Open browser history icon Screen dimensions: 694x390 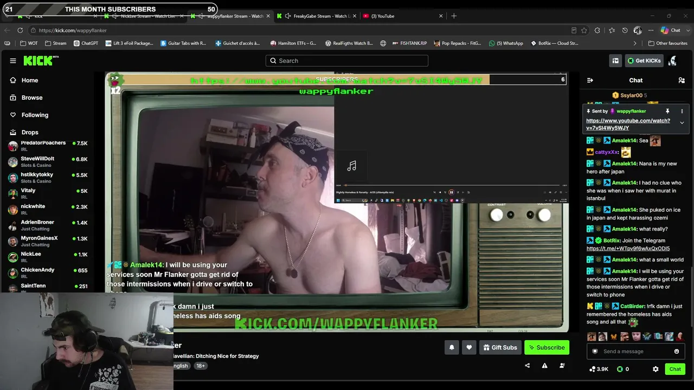tap(625, 30)
